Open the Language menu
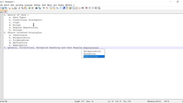 (x=29, y=5)
